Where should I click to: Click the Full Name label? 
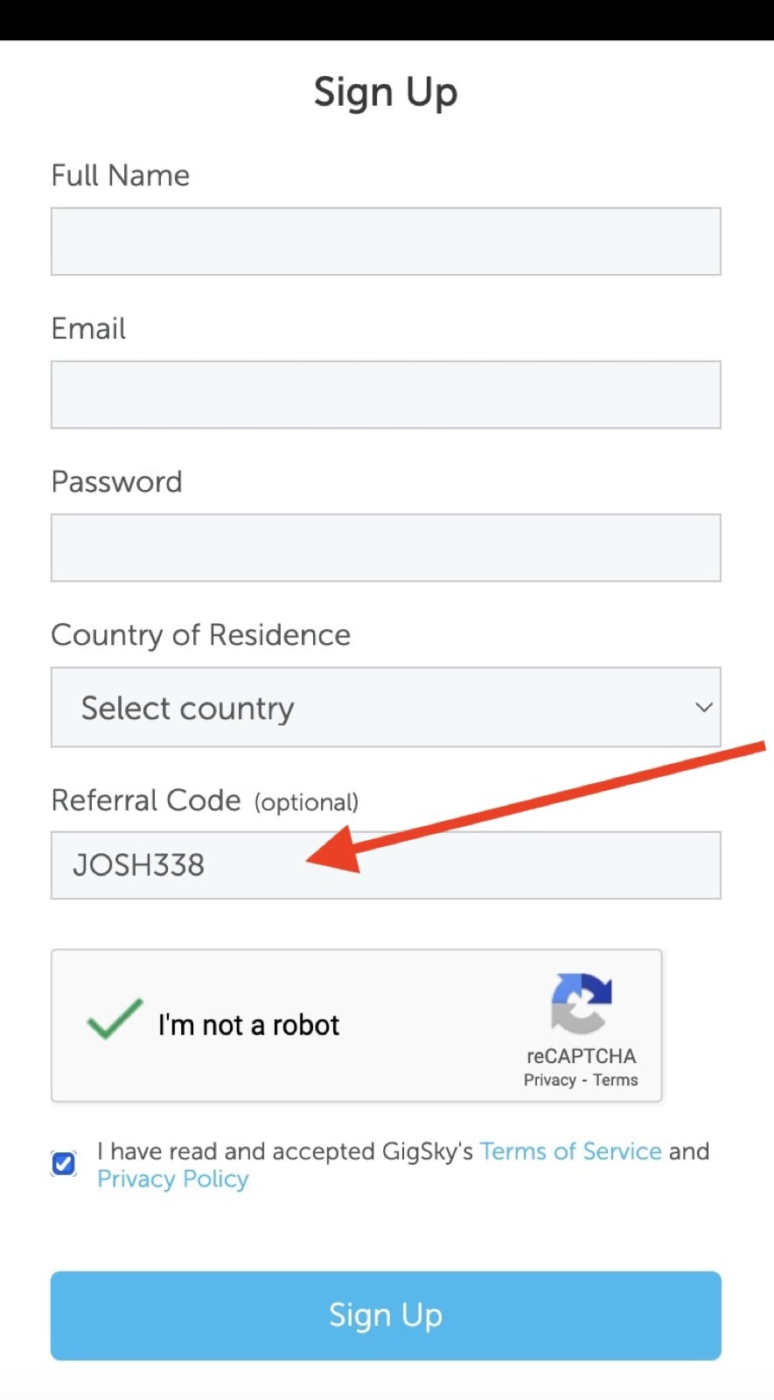[121, 175]
